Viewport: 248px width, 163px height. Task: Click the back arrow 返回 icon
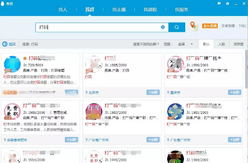(5, 44)
